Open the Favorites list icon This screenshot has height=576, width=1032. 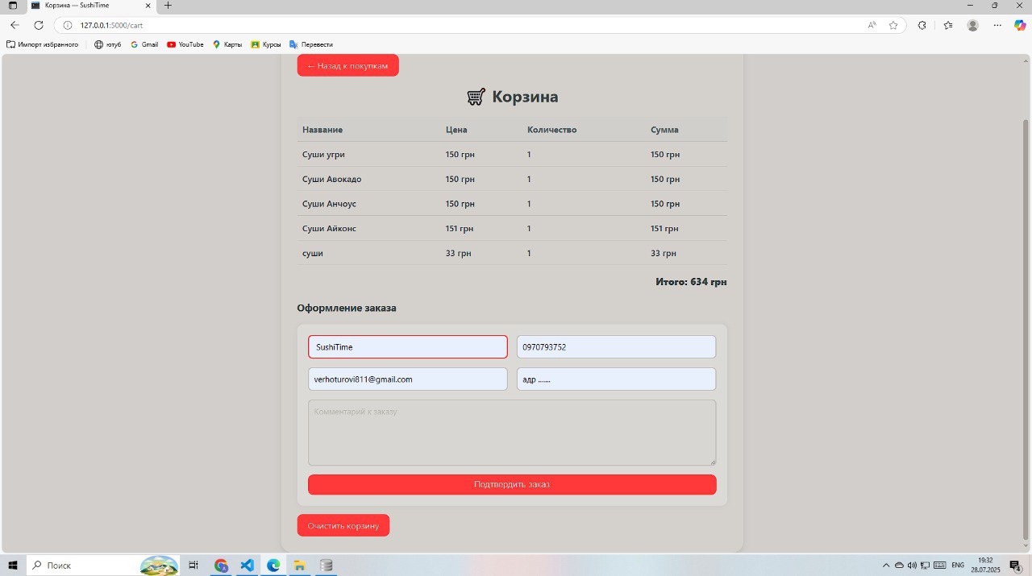[948, 25]
